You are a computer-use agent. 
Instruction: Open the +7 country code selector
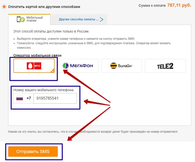point(29,98)
